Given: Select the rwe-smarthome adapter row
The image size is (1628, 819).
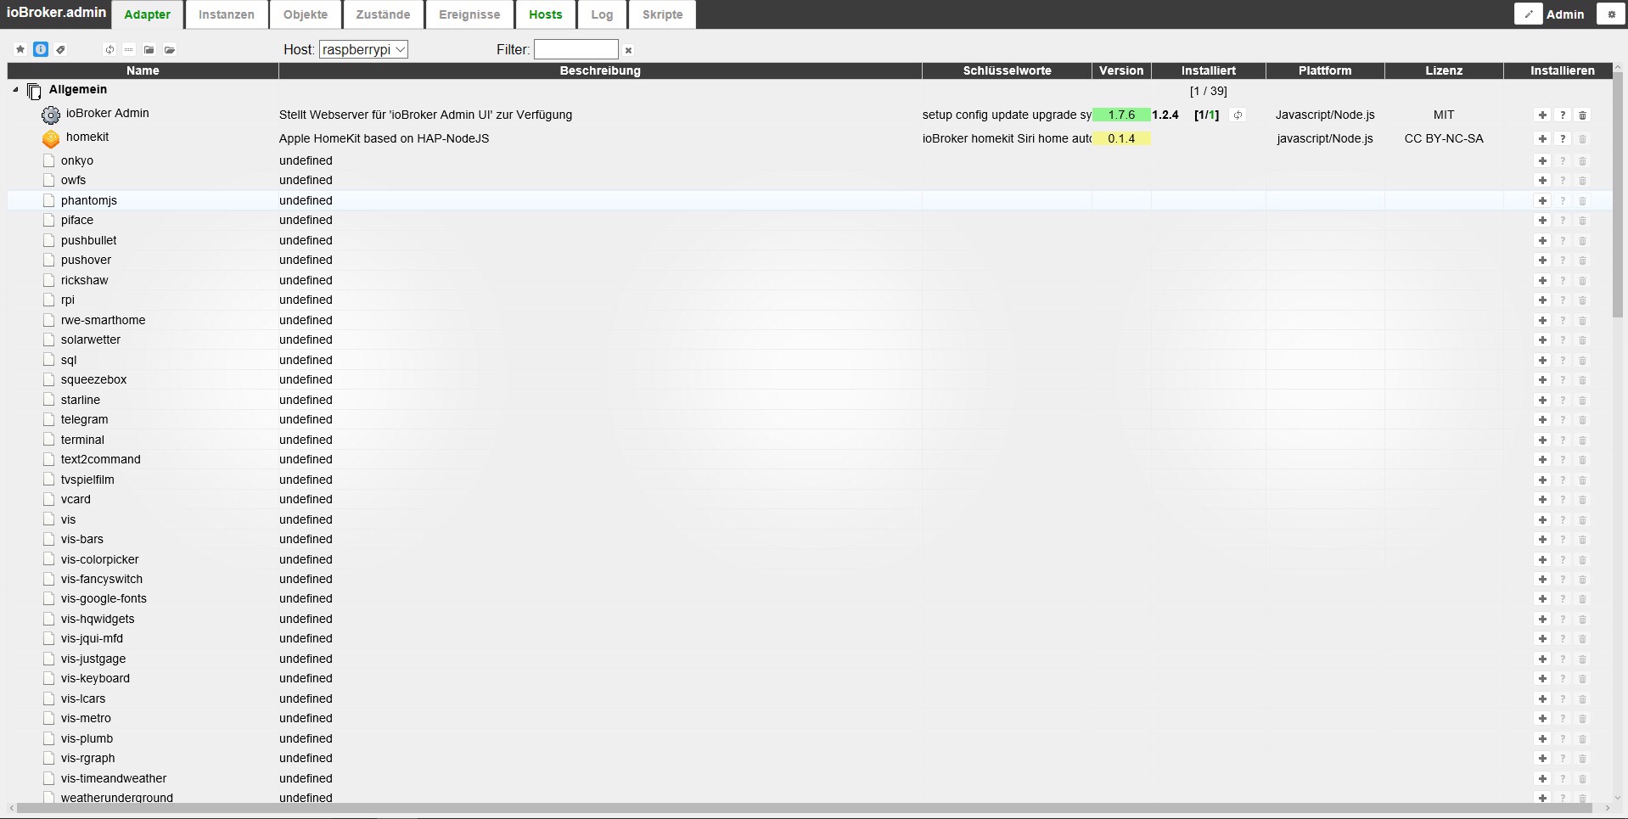Looking at the screenshot, I should point(810,320).
